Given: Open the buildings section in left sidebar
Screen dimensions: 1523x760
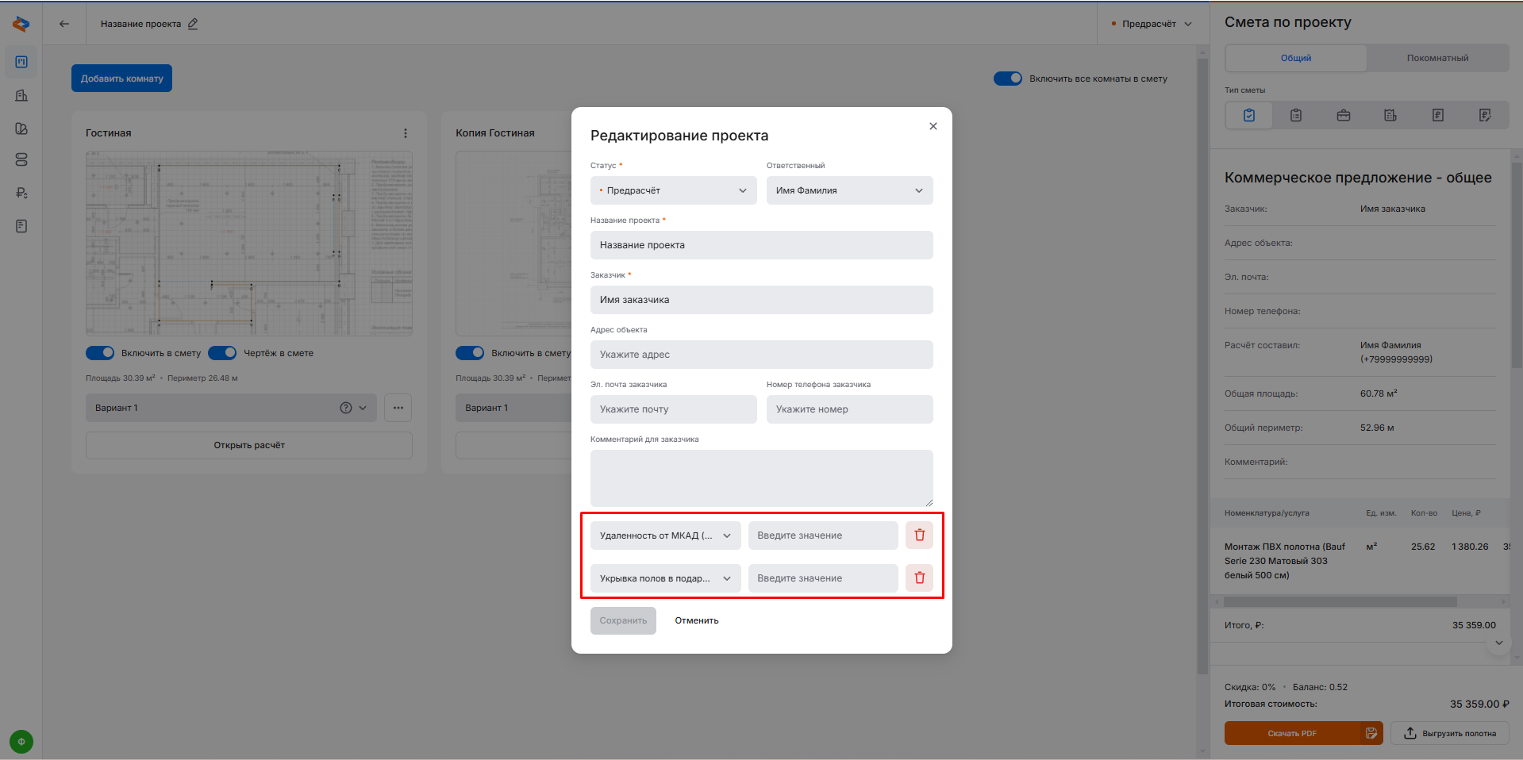Looking at the screenshot, I should click(21, 95).
